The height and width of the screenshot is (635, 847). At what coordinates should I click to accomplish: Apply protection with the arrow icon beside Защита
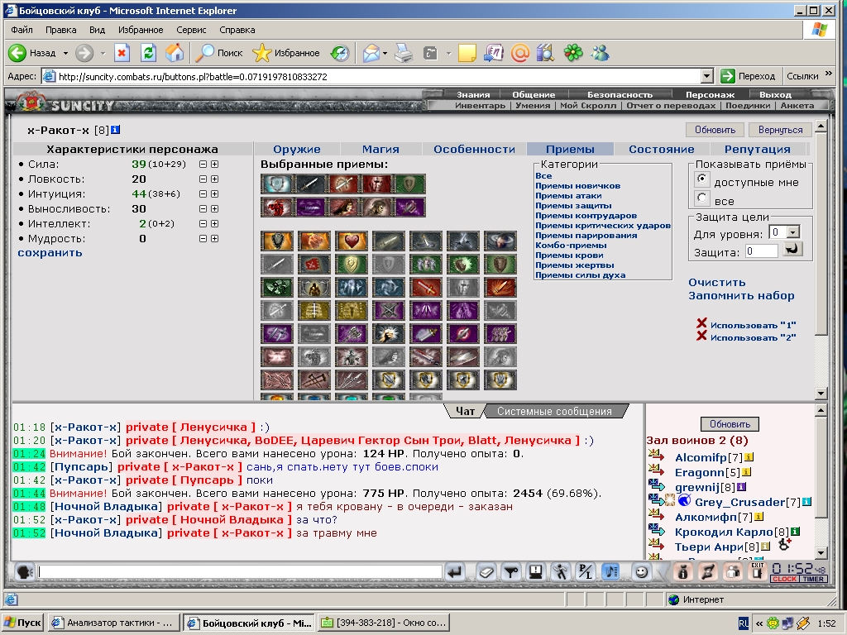(x=793, y=250)
